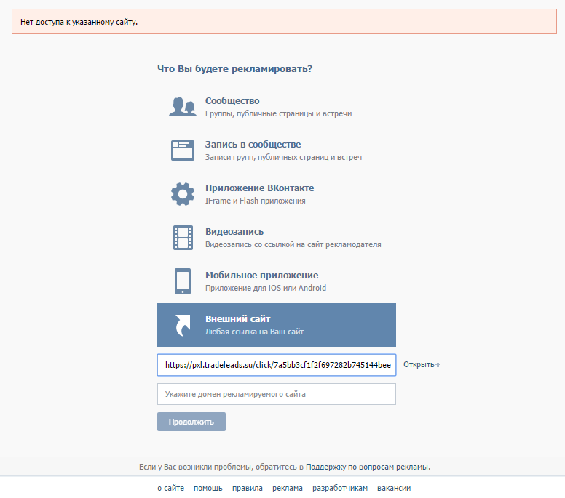565x498 pixels.
Task: Click heading Что Вы будете рекламировать?
Action: click(x=235, y=69)
